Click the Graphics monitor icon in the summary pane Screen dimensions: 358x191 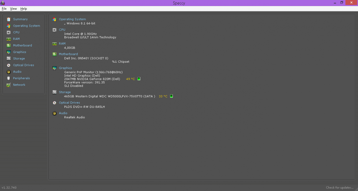54,68
